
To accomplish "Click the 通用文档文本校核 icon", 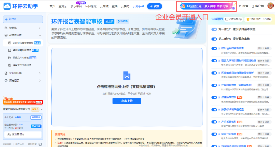I will coord(10,65).
